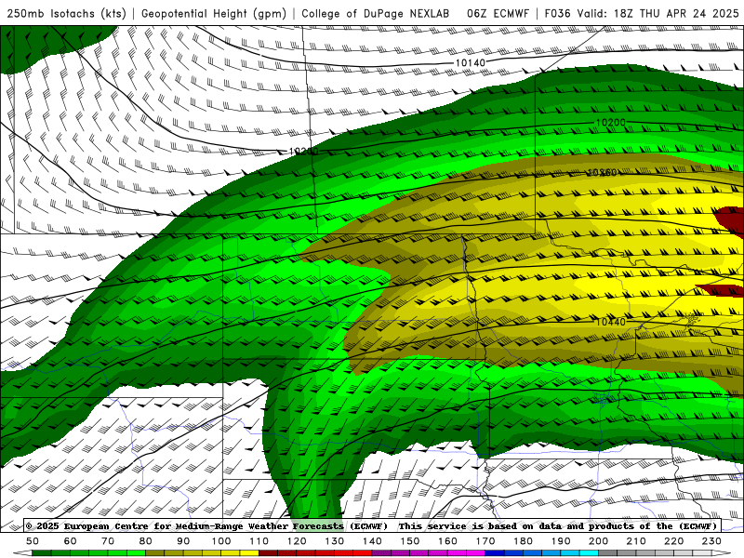Image resolution: width=744 pixels, height=558 pixels.
Task: Click the 140 value on the color scale
Action: pyautogui.click(x=372, y=541)
